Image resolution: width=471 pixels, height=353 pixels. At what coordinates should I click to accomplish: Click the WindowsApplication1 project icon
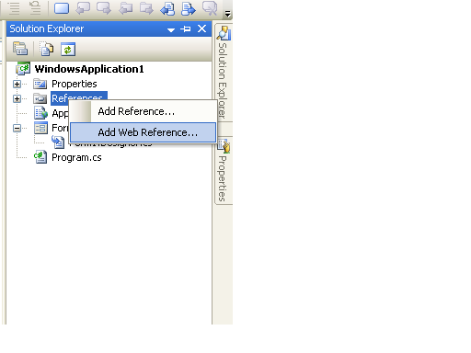tap(23, 68)
